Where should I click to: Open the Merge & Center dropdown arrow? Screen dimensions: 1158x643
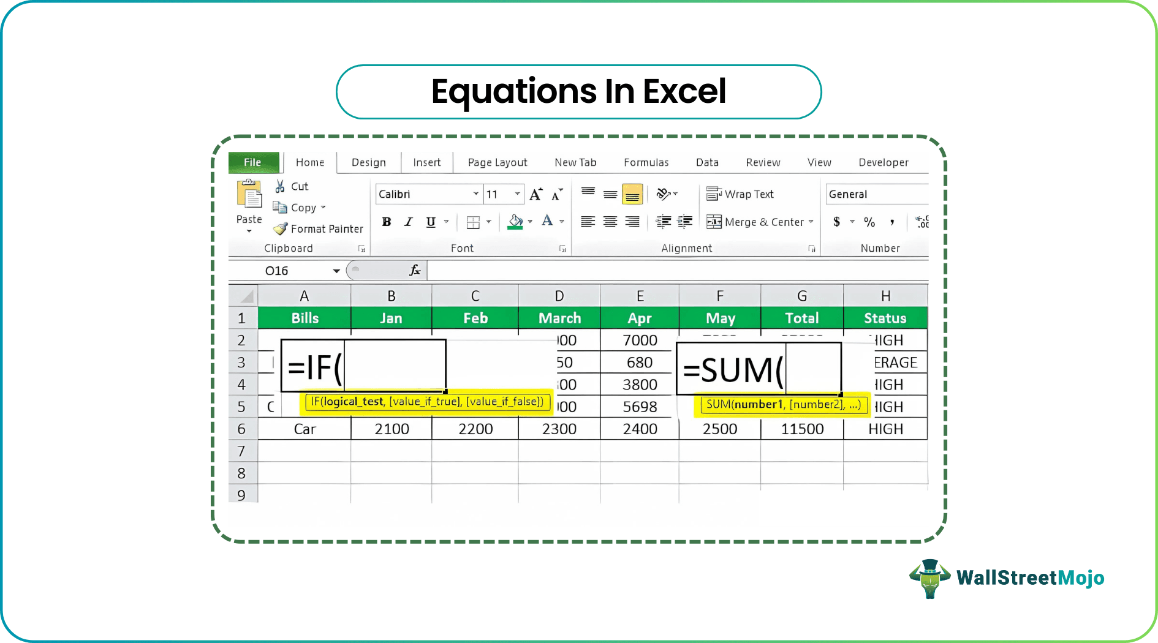click(x=812, y=222)
